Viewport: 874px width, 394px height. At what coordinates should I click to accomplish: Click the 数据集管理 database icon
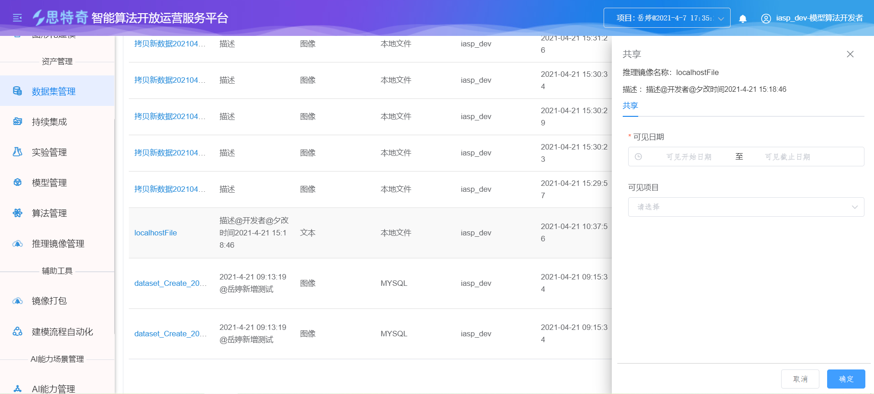coord(17,91)
